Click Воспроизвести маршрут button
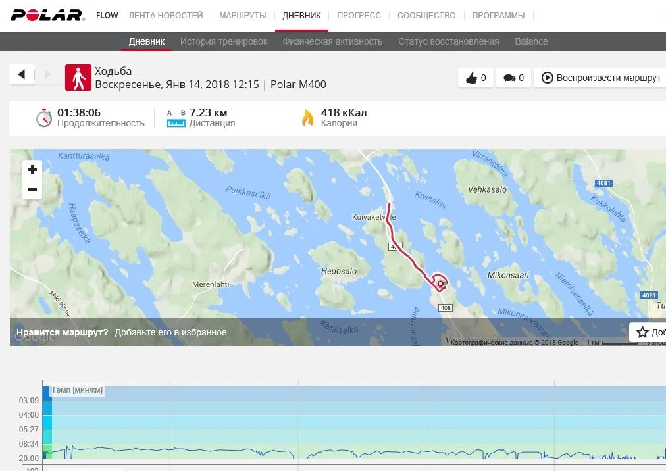This screenshot has height=471, width=666. coord(601,78)
